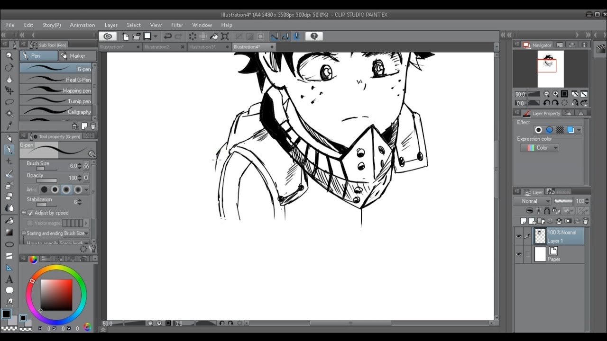The image size is (607, 341).
Task: Delete sub tool with trash icon
Action: pos(93,126)
